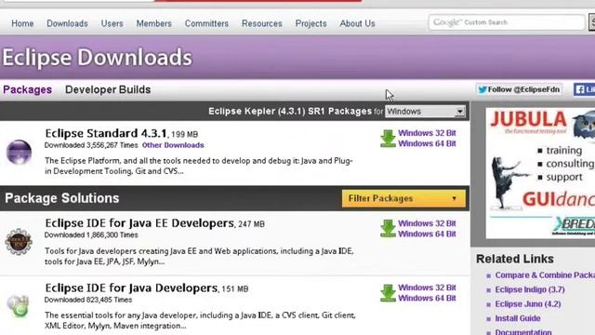Viewport: 595px width, 335px height.
Task: Download Java EE Developers Windows 64 Bit
Action: [x=427, y=234]
